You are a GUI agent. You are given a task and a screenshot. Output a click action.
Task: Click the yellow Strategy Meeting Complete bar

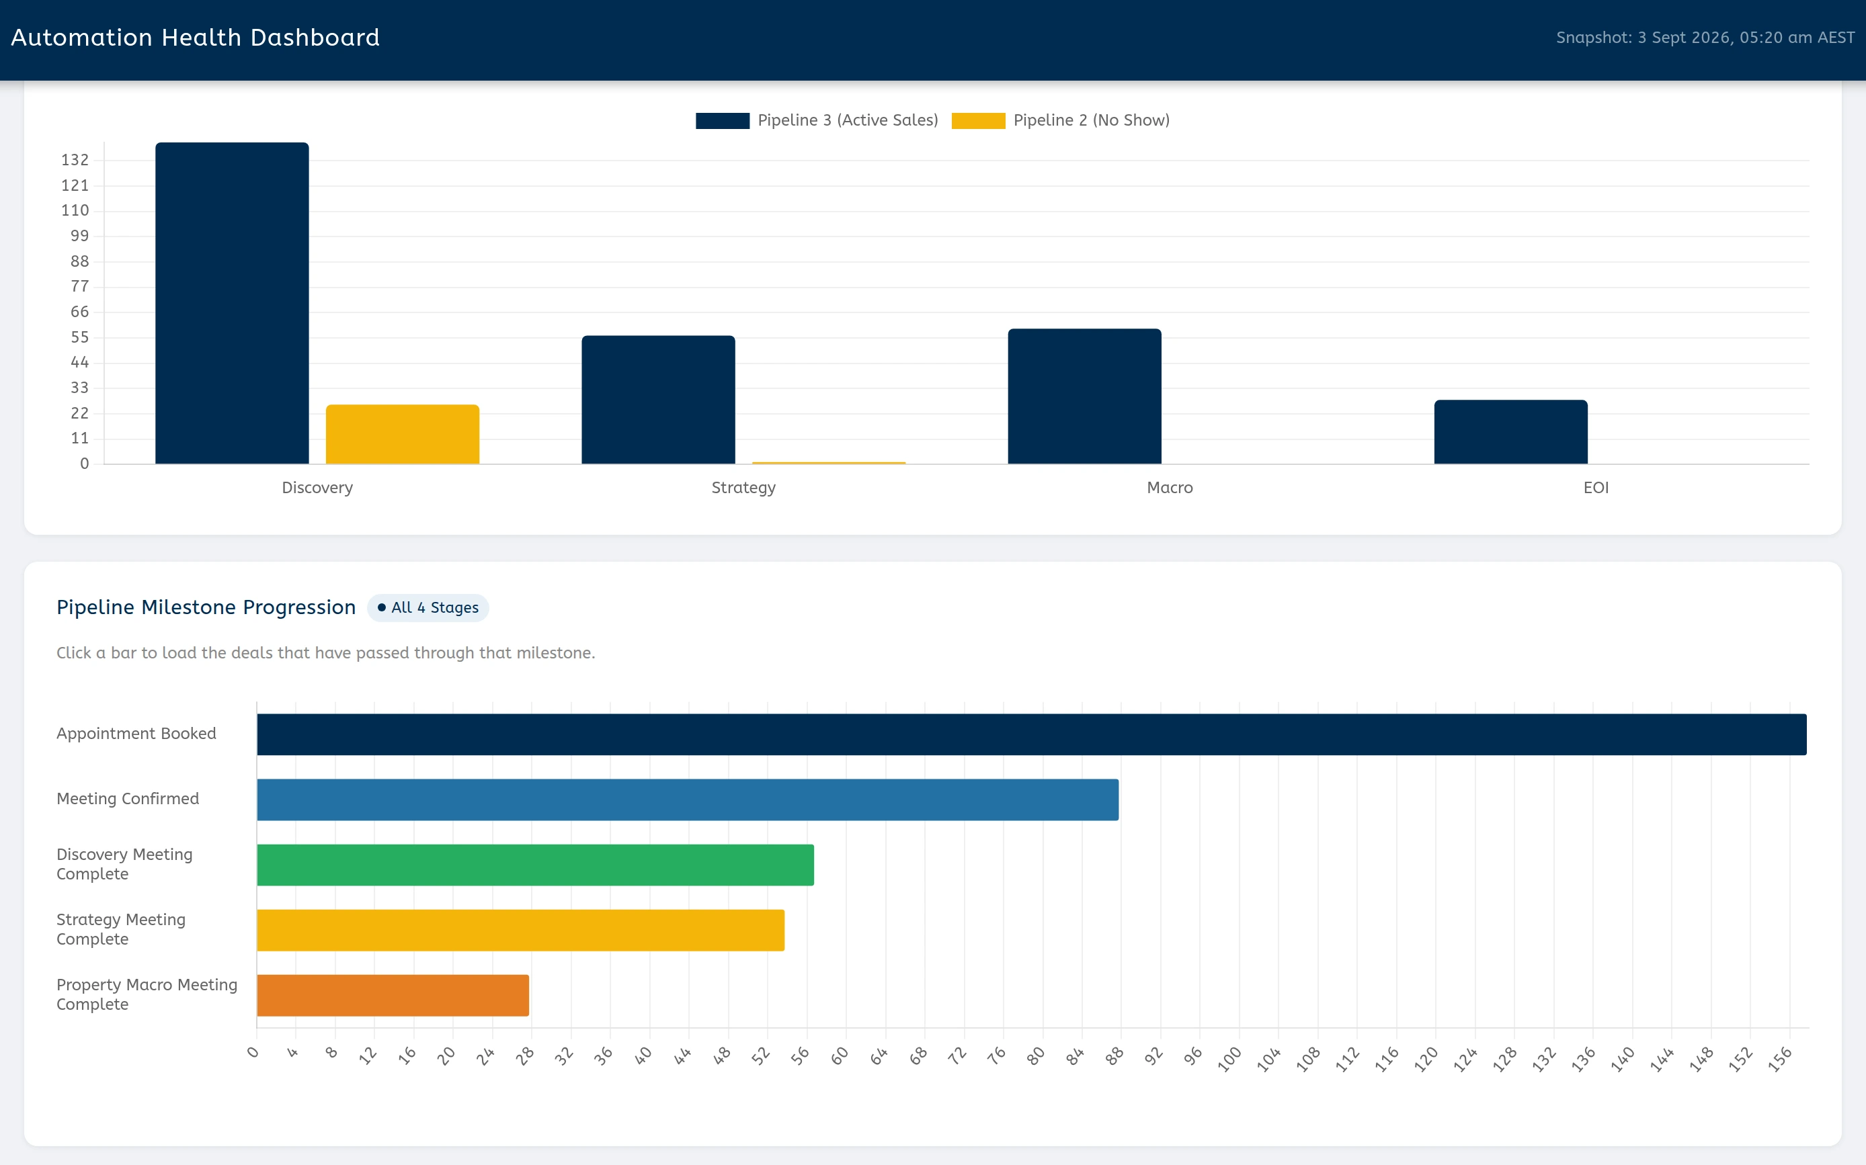(520, 930)
